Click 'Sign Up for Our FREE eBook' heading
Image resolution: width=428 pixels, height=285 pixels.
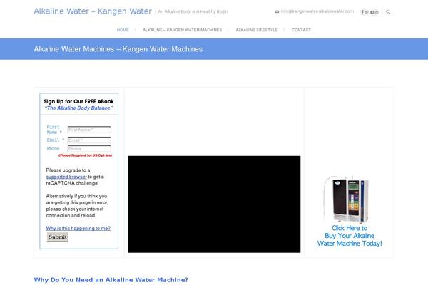point(78,101)
